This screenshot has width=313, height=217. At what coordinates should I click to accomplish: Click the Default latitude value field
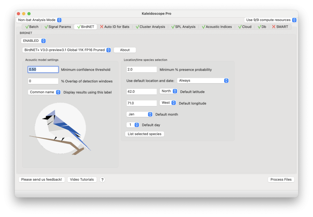click(142, 91)
